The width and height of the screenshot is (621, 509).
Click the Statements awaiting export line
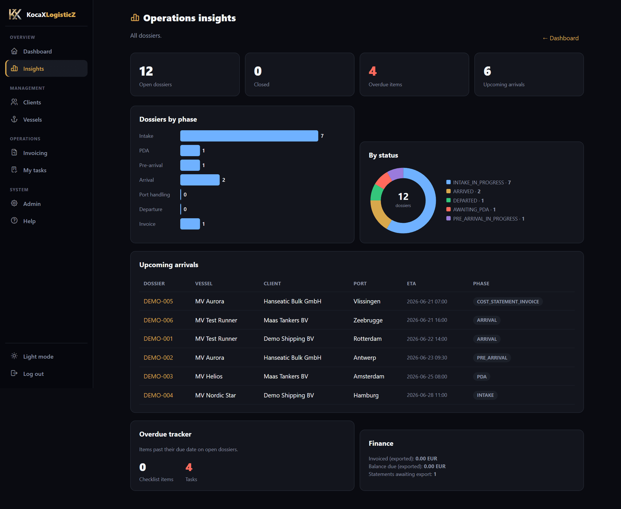click(x=402, y=474)
